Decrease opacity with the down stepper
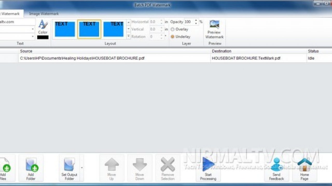This screenshot has width=332, height=186. pos(196,24)
